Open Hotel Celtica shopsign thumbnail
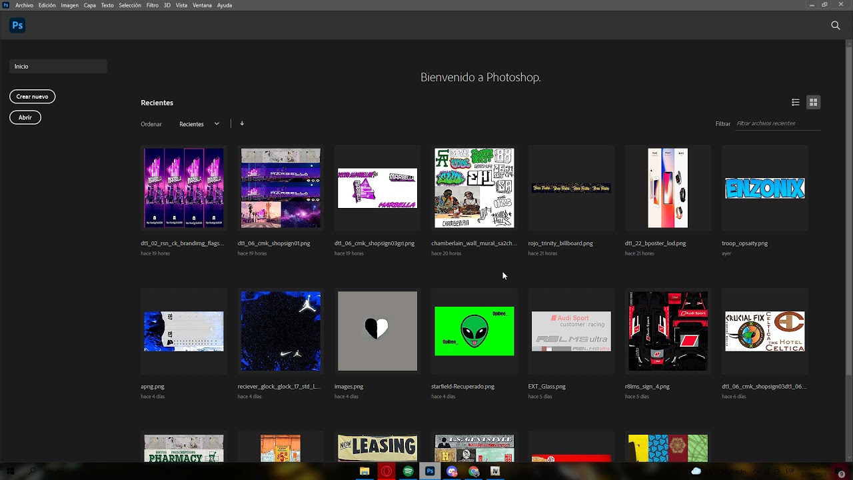Viewport: 853px width, 480px height. [765, 331]
